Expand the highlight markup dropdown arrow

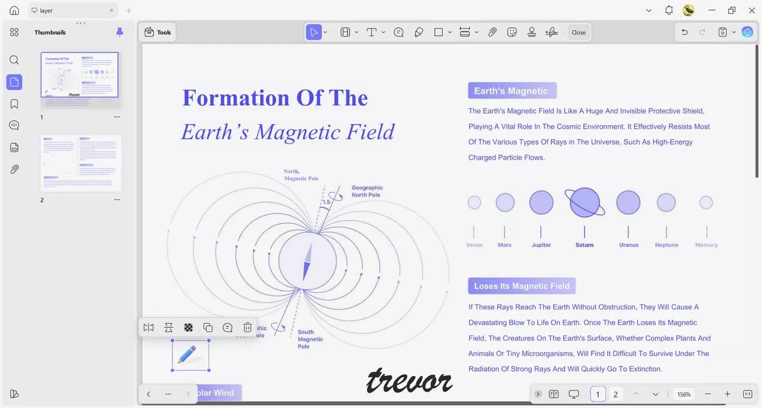click(x=356, y=32)
